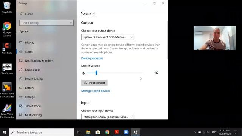Image resolution: width=242 pixels, height=136 pixels.
Task: Open NCH Suite desktop shortcut
Action: click(7, 48)
